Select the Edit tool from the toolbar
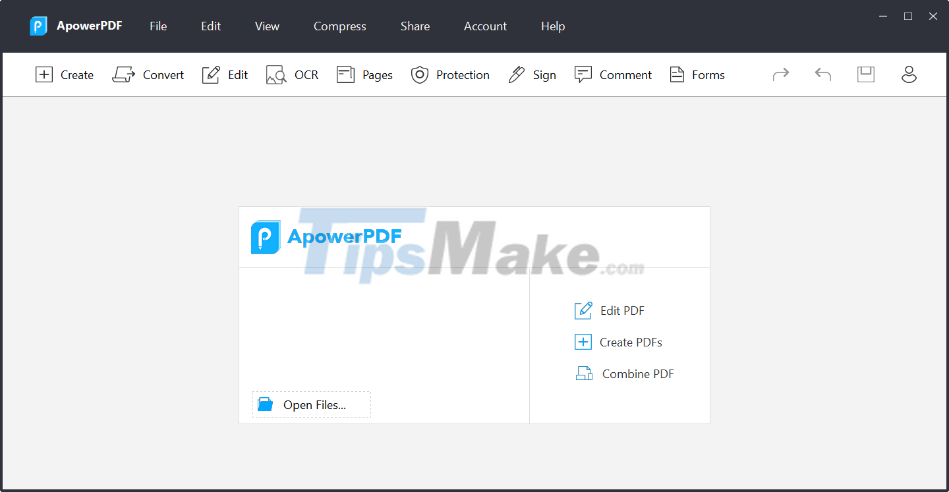The image size is (949, 492). (x=225, y=74)
